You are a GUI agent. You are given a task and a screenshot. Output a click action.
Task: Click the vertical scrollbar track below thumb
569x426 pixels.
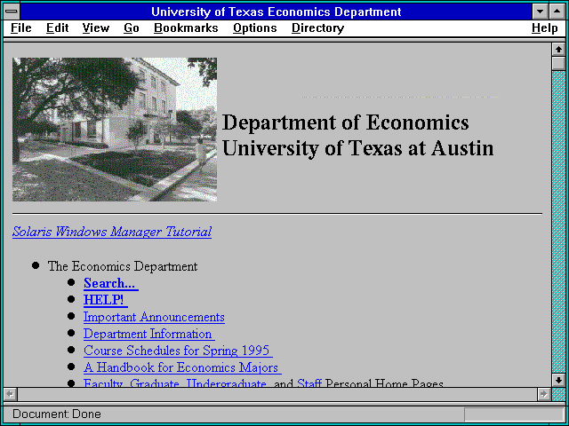pos(558,222)
